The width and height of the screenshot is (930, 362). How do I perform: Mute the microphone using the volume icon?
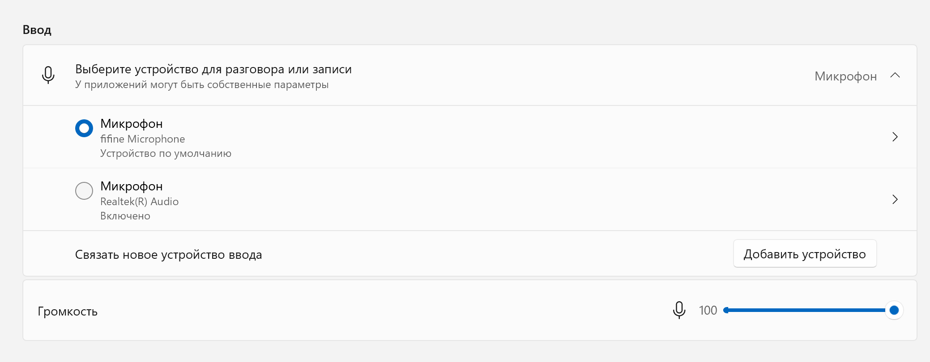tap(679, 310)
